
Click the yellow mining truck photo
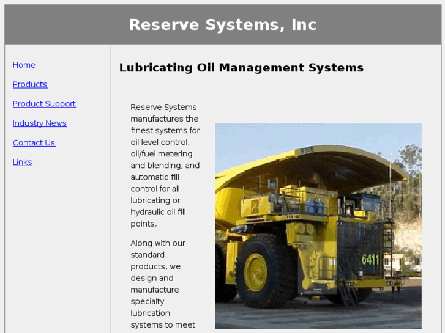pos(318,226)
